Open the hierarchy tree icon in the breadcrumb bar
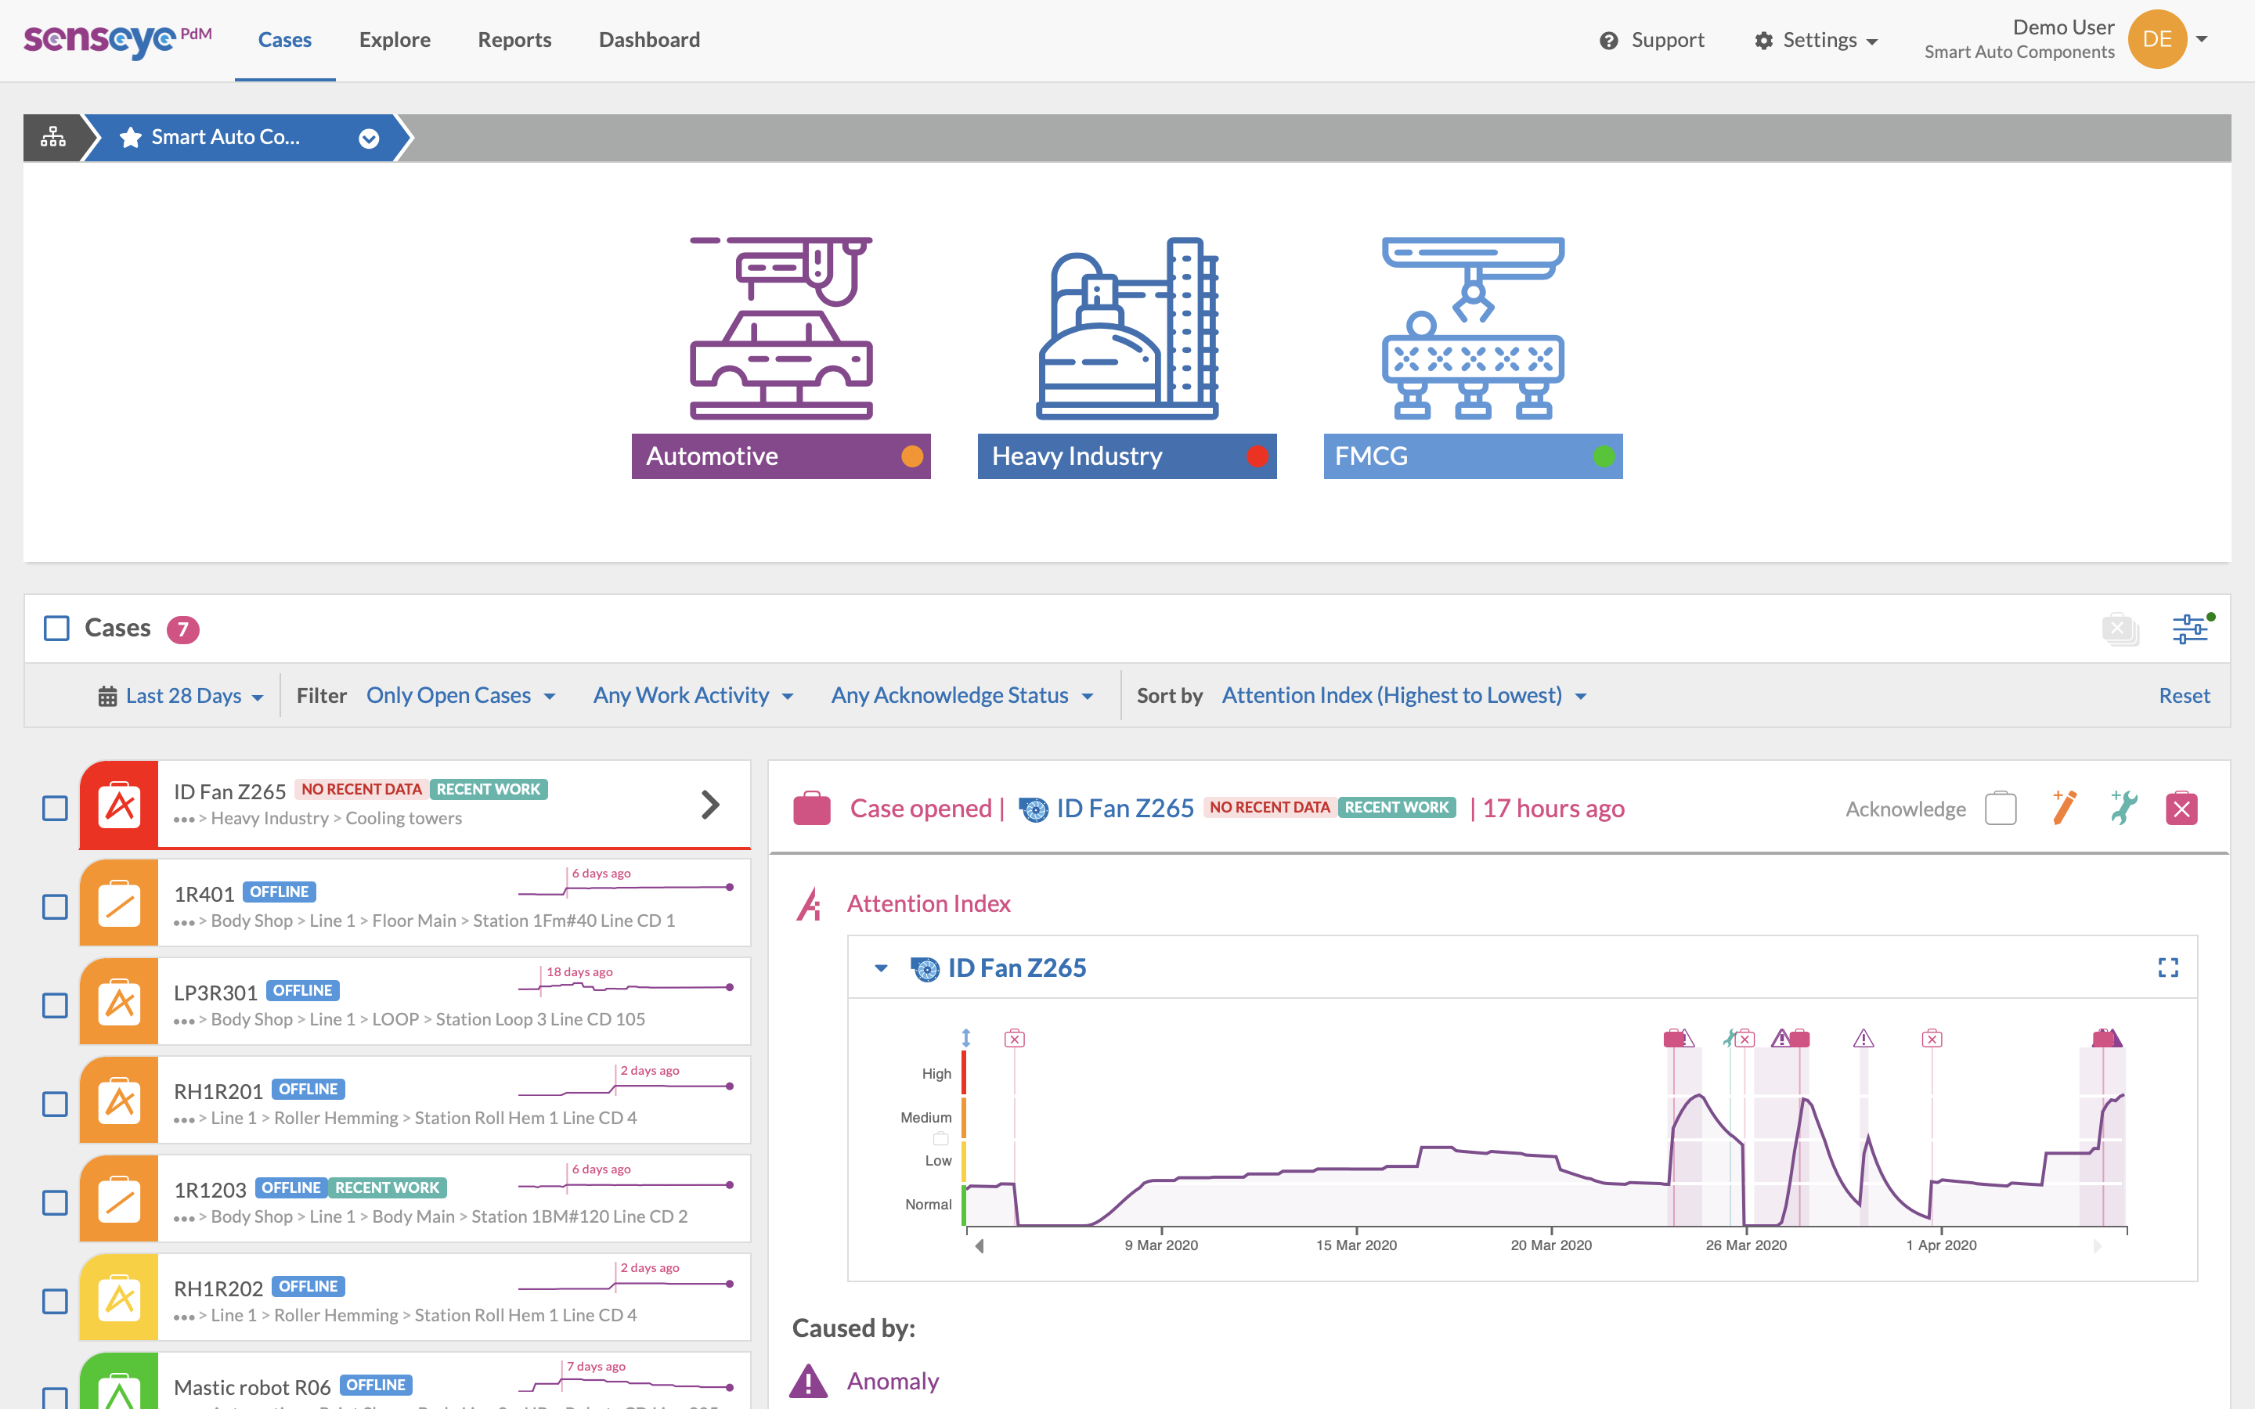Image resolution: width=2255 pixels, height=1409 pixels. point(53,137)
